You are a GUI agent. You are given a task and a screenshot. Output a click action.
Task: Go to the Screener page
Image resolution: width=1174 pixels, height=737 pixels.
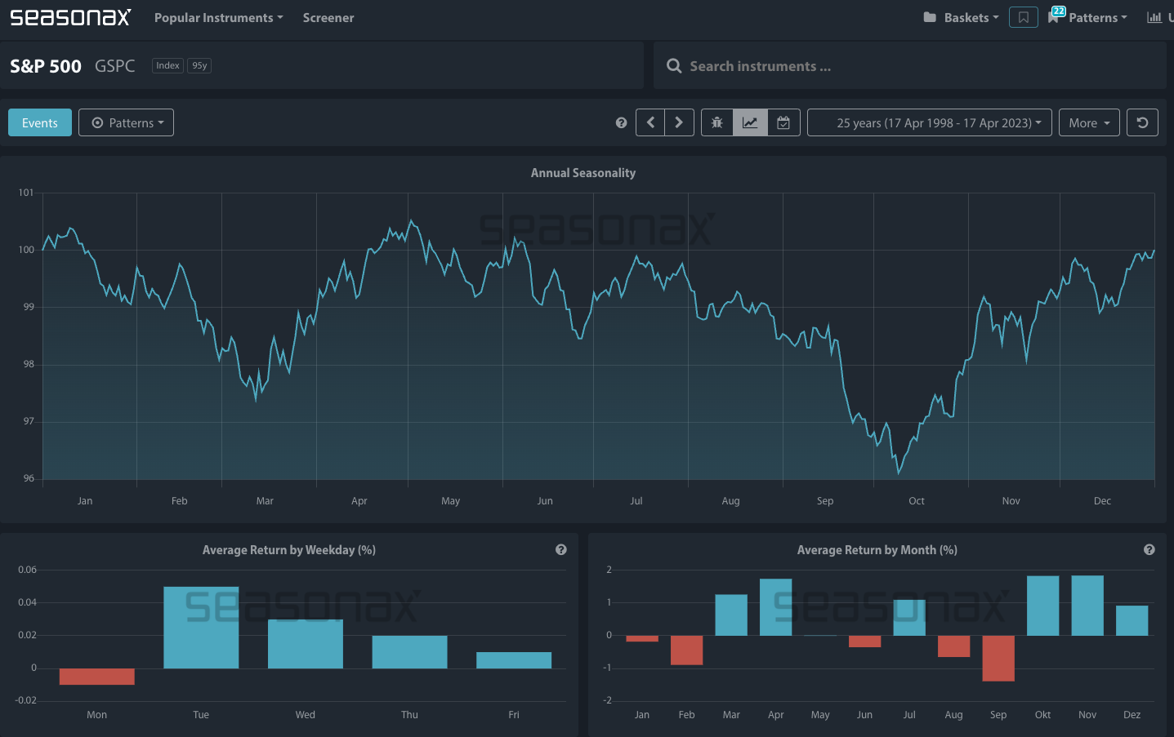pos(328,17)
